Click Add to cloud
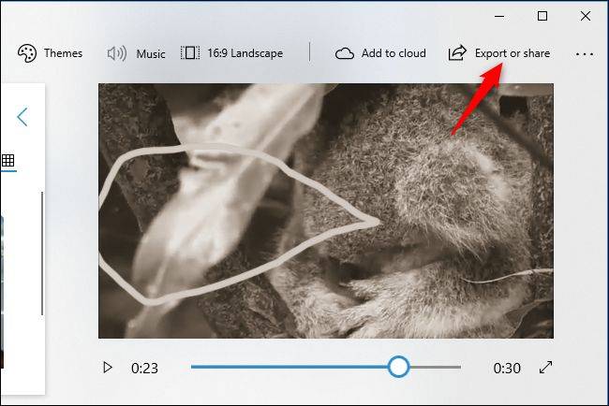Screen dimensions: 609x406 [x=380, y=53]
